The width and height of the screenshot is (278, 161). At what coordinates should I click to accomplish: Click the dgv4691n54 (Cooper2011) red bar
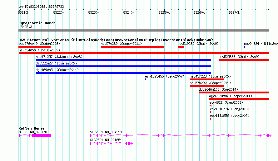239,99
